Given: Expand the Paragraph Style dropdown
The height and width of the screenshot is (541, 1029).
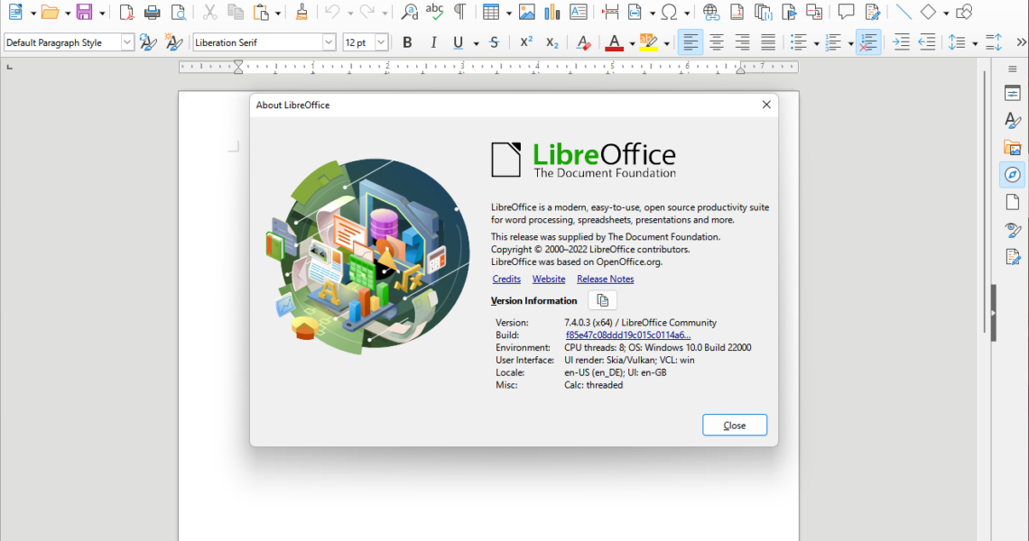Looking at the screenshot, I should point(126,42).
